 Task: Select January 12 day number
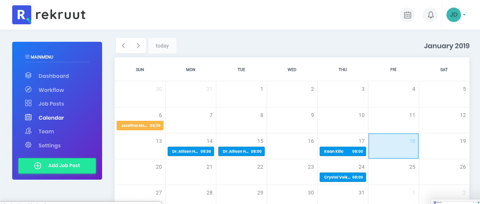463,115
